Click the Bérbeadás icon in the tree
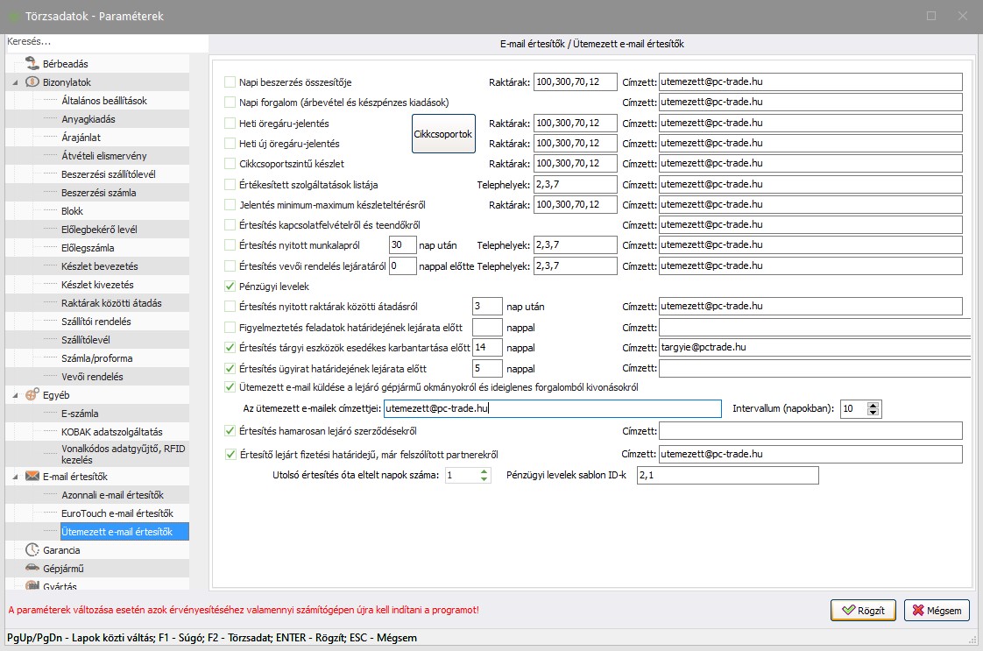Image resolution: width=983 pixels, height=651 pixels. pos(32,63)
